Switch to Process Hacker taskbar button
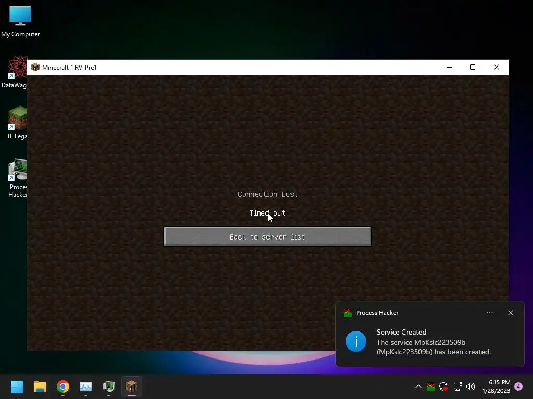The width and height of the screenshot is (533, 399). pos(109,387)
